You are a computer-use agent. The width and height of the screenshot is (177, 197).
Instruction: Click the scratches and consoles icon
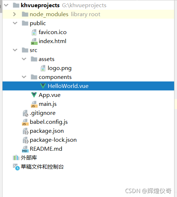pos(16,167)
